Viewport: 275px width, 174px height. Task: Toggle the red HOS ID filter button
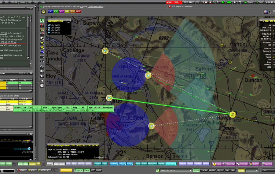[x=78, y=11]
